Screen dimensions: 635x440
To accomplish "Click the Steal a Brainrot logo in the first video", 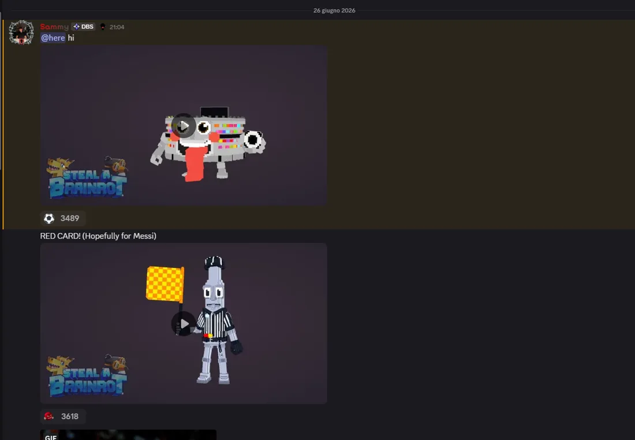I will point(87,177).
